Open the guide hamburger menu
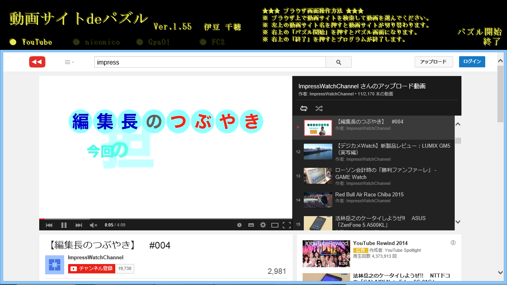This screenshot has height=285, width=507. tap(68, 62)
